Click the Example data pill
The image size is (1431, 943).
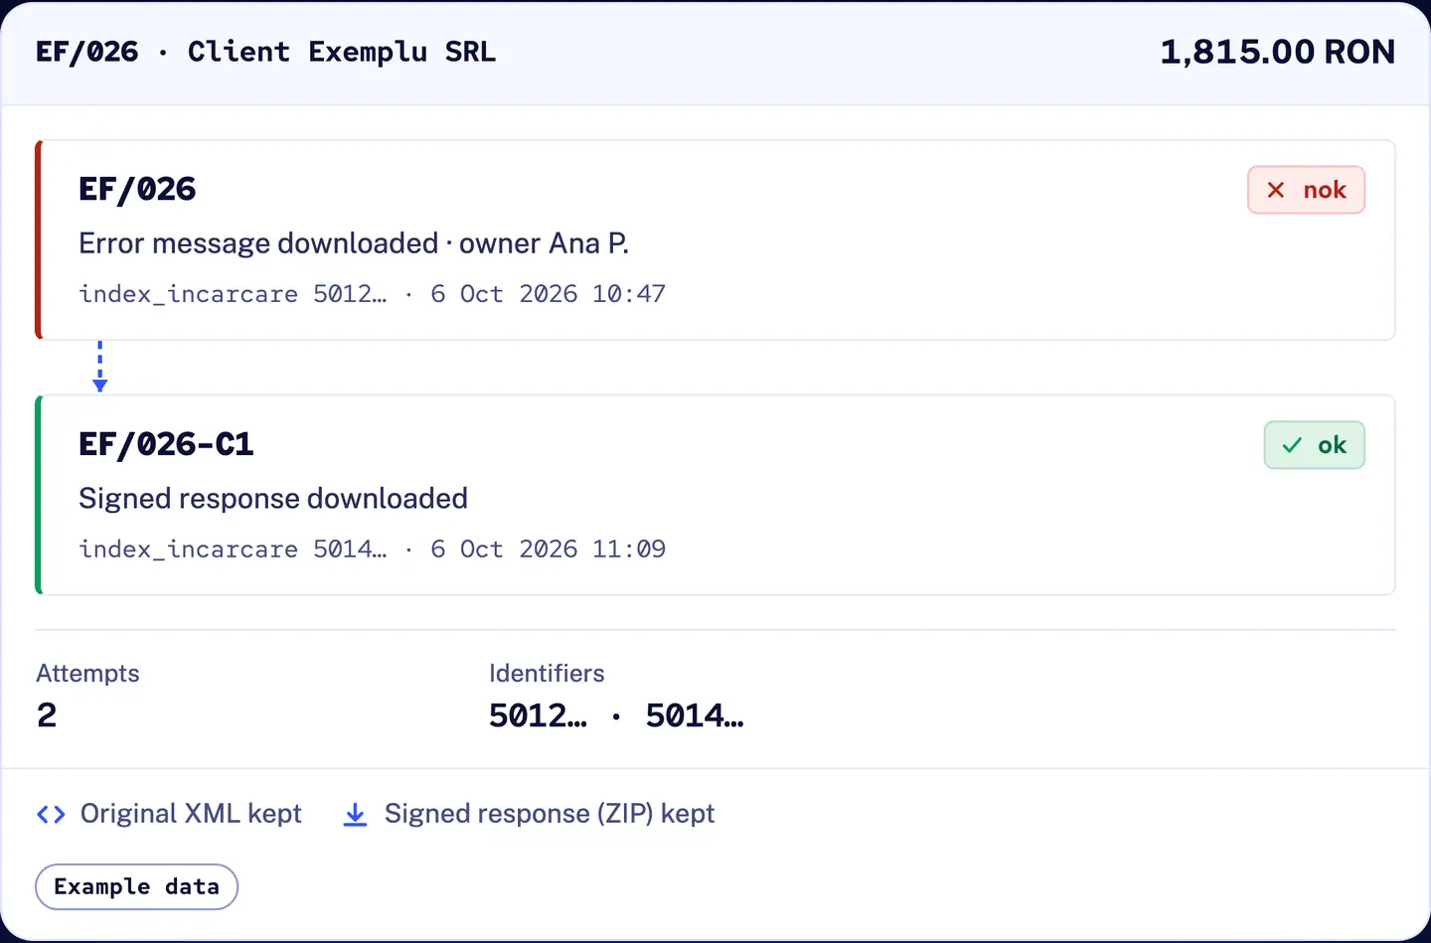click(137, 886)
